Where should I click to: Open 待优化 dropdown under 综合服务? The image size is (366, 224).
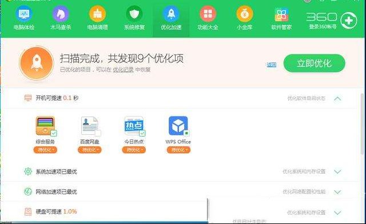45,150
